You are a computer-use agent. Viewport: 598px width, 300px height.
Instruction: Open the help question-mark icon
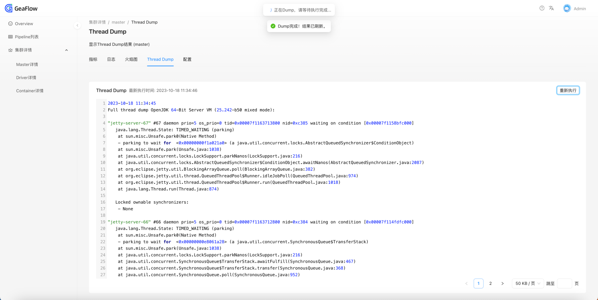pyautogui.click(x=541, y=8)
